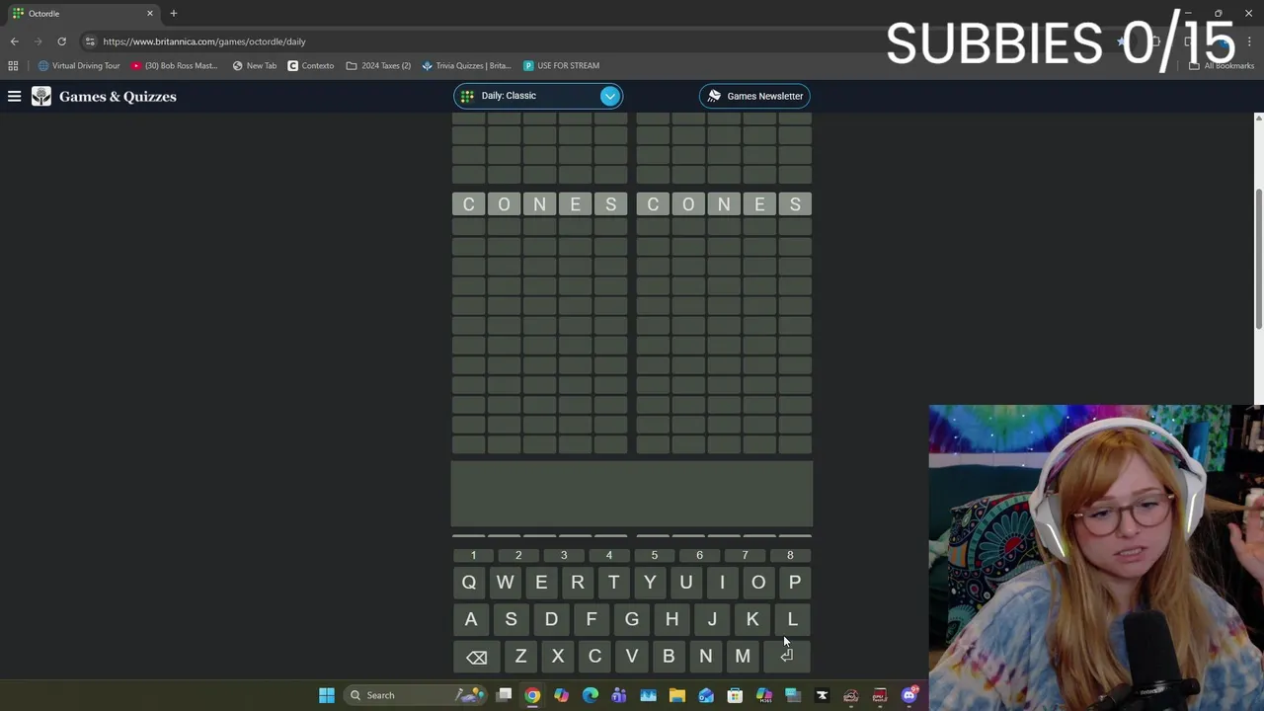Jump to board 6 using the number tab

coord(699,555)
